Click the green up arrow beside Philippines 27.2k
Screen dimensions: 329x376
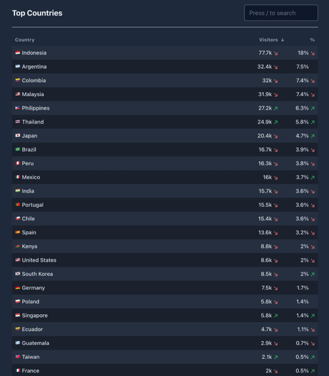276,108
